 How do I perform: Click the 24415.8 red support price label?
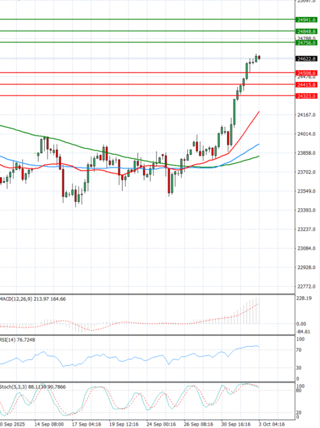tap(307, 85)
